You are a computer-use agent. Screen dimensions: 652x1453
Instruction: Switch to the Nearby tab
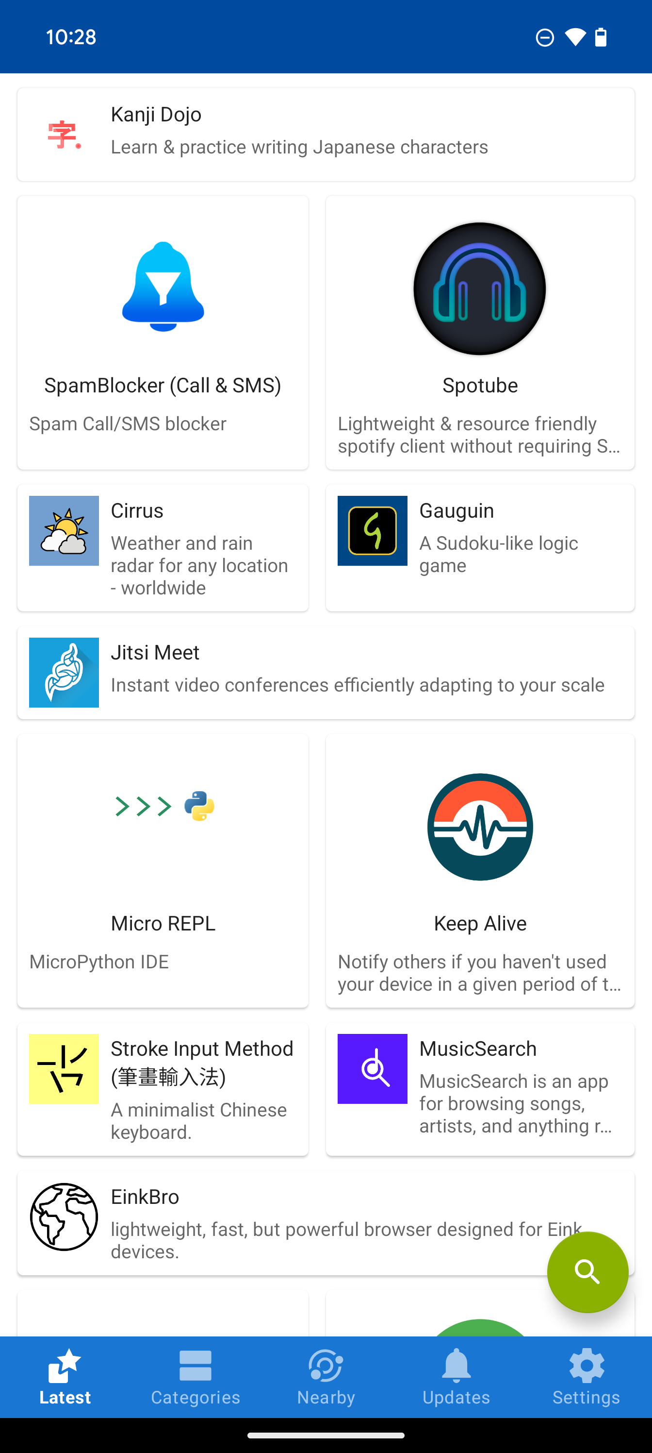[x=326, y=1377]
